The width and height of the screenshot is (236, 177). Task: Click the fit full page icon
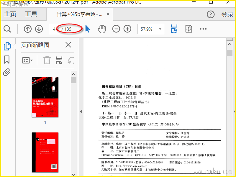[x=189, y=29]
